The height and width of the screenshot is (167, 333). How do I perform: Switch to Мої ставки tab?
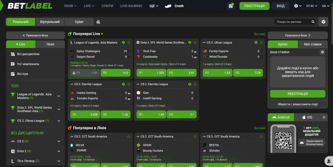point(313,44)
